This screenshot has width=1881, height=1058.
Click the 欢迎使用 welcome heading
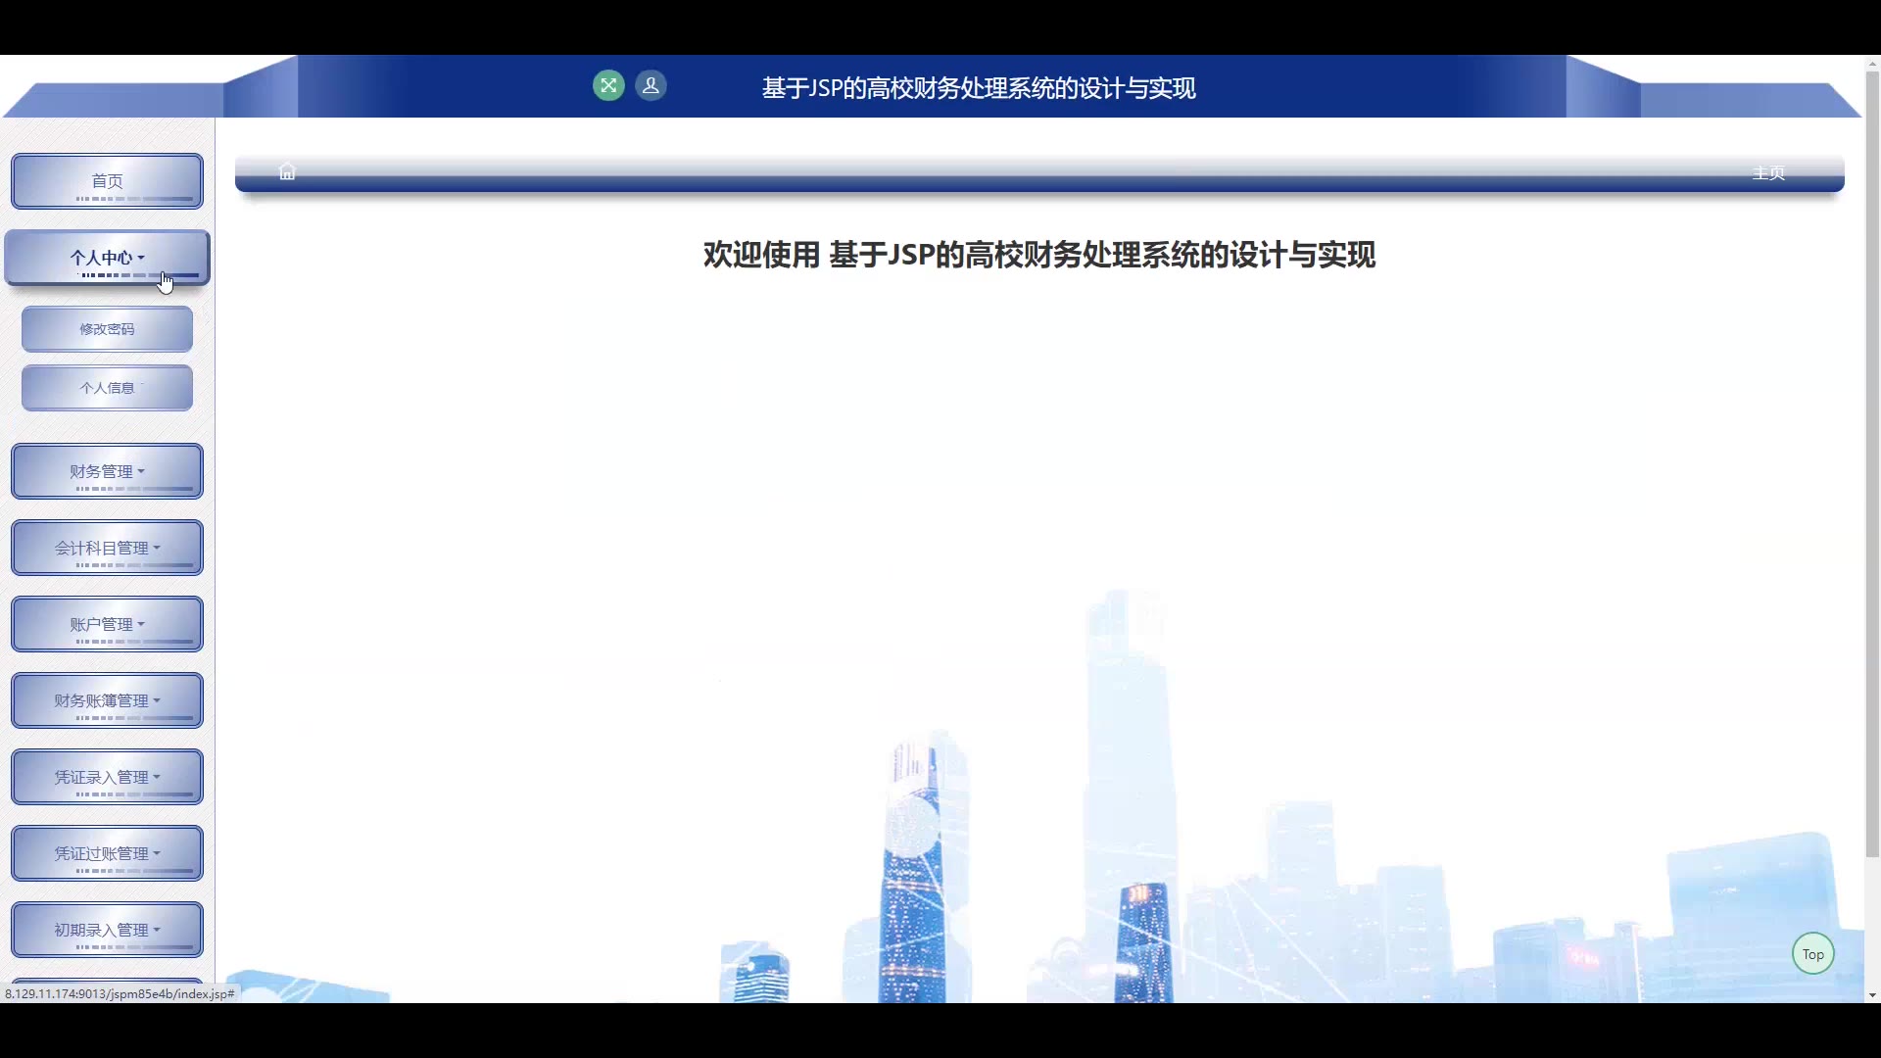pos(1039,255)
